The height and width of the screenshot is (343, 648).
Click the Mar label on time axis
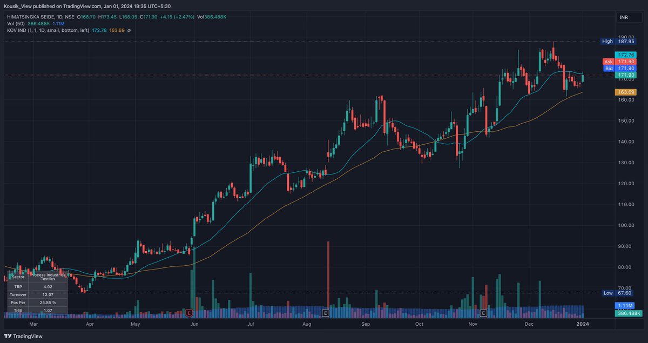pos(33,324)
